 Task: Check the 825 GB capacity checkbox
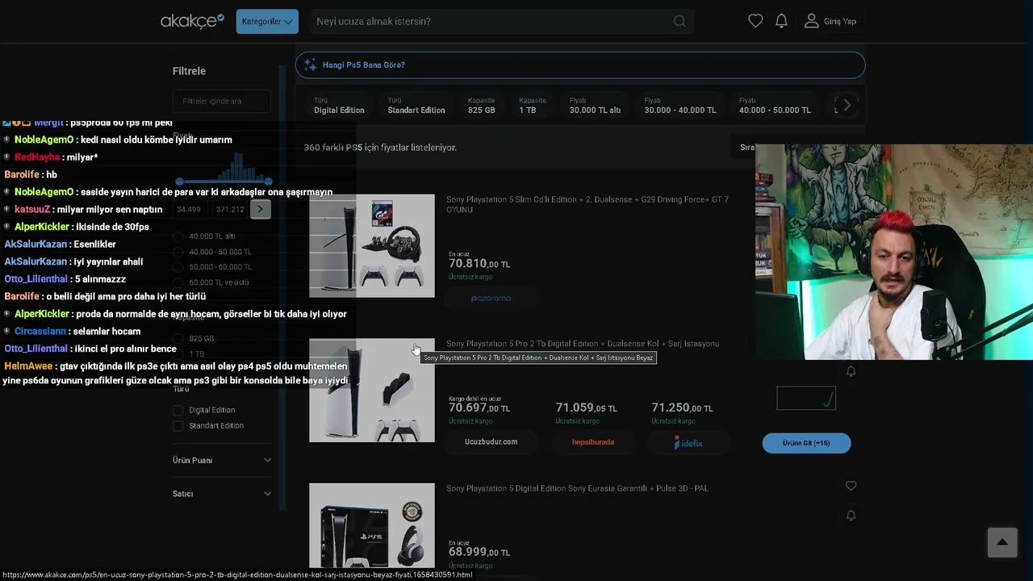tap(178, 339)
